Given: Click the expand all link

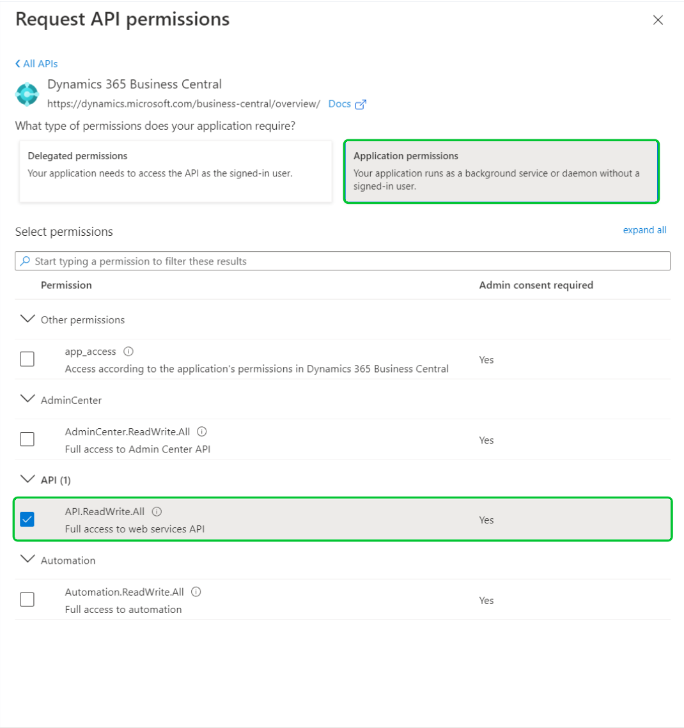Looking at the screenshot, I should tap(644, 230).
